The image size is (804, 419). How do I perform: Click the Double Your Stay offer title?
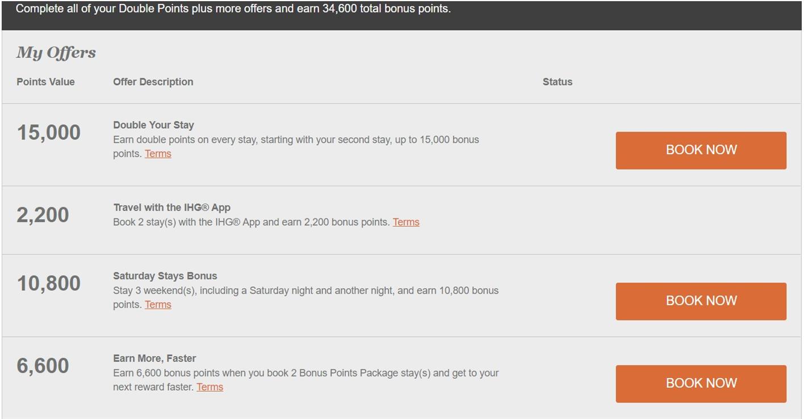click(x=154, y=125)
